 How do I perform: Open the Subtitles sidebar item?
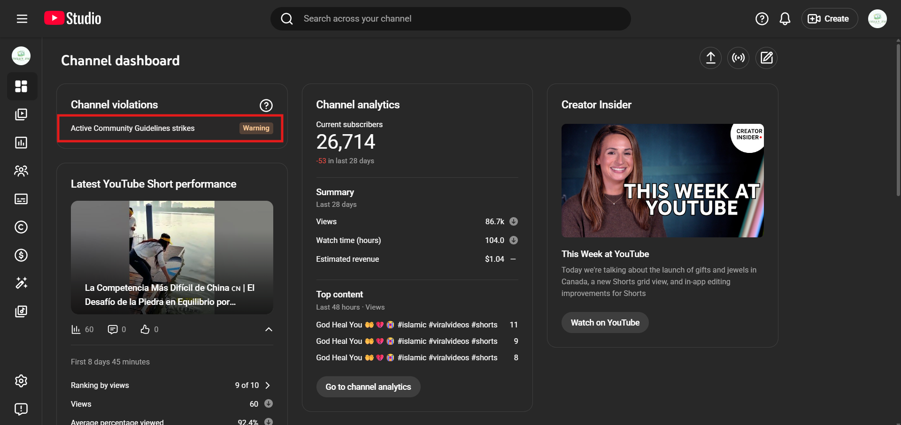click(x=21, y=199)
